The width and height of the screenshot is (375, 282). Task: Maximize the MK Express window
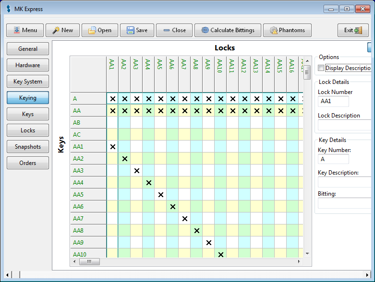[347, 9]
